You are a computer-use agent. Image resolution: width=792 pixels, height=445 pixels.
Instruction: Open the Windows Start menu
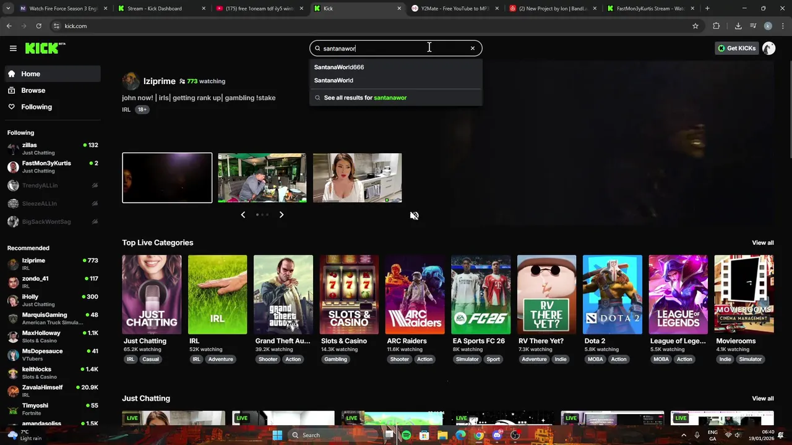tap(277, 435)
